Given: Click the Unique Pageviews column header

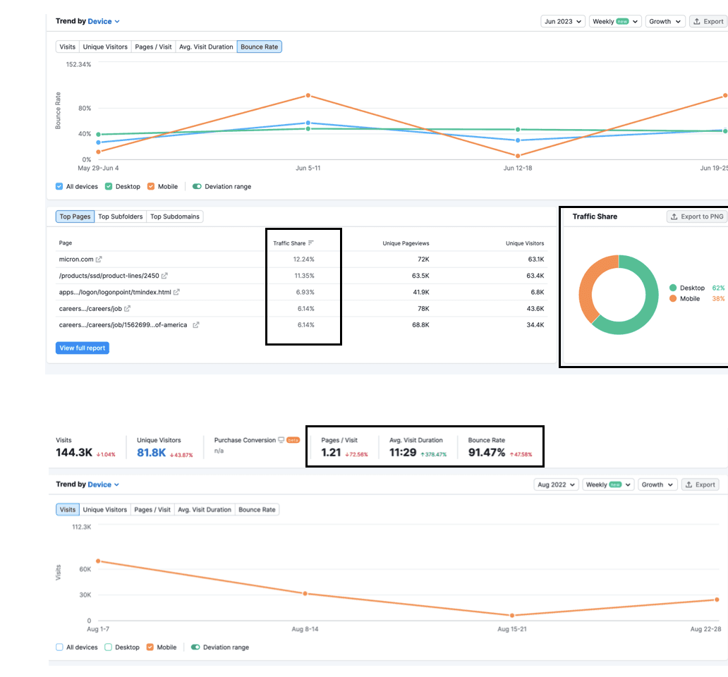Looking at the screenshot, I should [x=406, y=243].
